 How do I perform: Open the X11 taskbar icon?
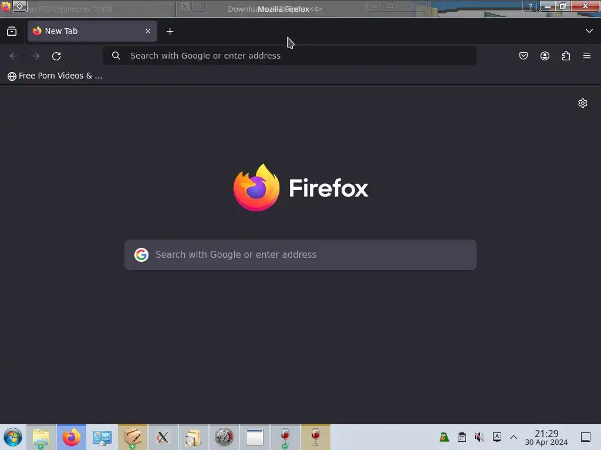click(x=163, y=437)
